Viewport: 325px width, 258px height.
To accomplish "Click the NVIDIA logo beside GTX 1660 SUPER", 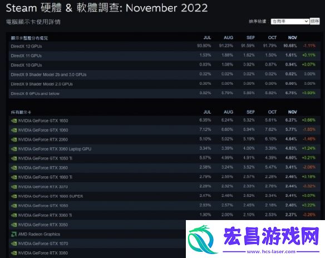I will point(14,196).
